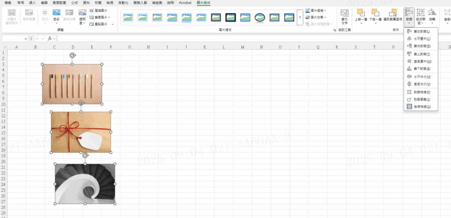The height and width of the screenshot is (218, 451).
Task: Select column G header
Action: [129, 47]
